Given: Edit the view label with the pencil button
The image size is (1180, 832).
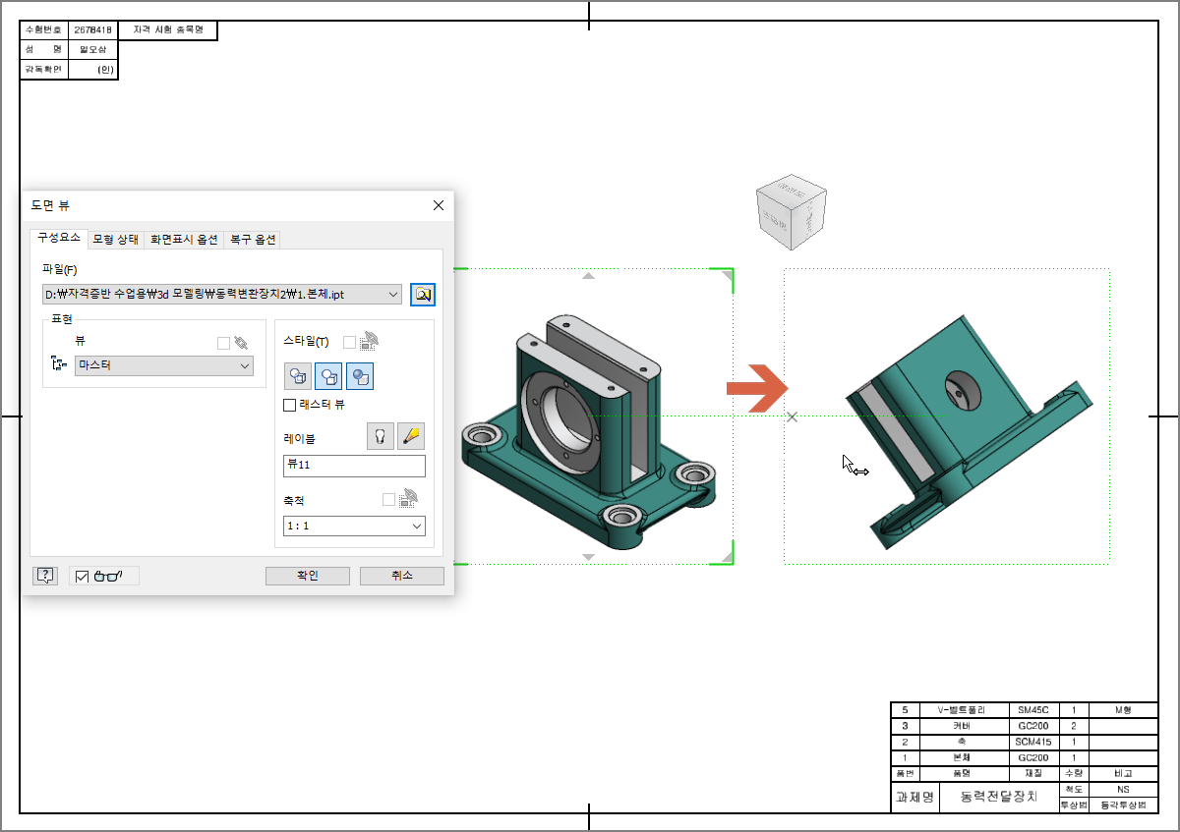Looking at the screenshot, I should [x=411, y=437].
